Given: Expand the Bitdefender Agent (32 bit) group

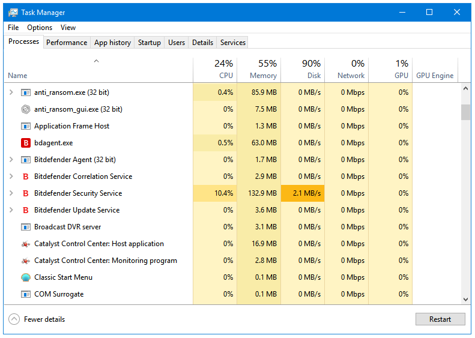Looking at the screenshot, I should pyautogui.click(x=11, y=159).
